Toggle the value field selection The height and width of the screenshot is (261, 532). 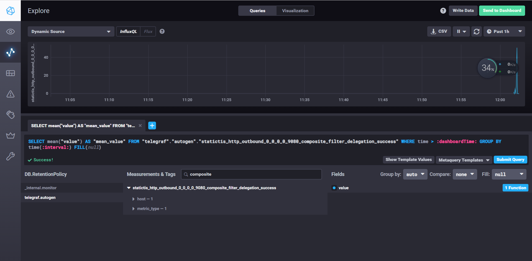tap(334, 188)
